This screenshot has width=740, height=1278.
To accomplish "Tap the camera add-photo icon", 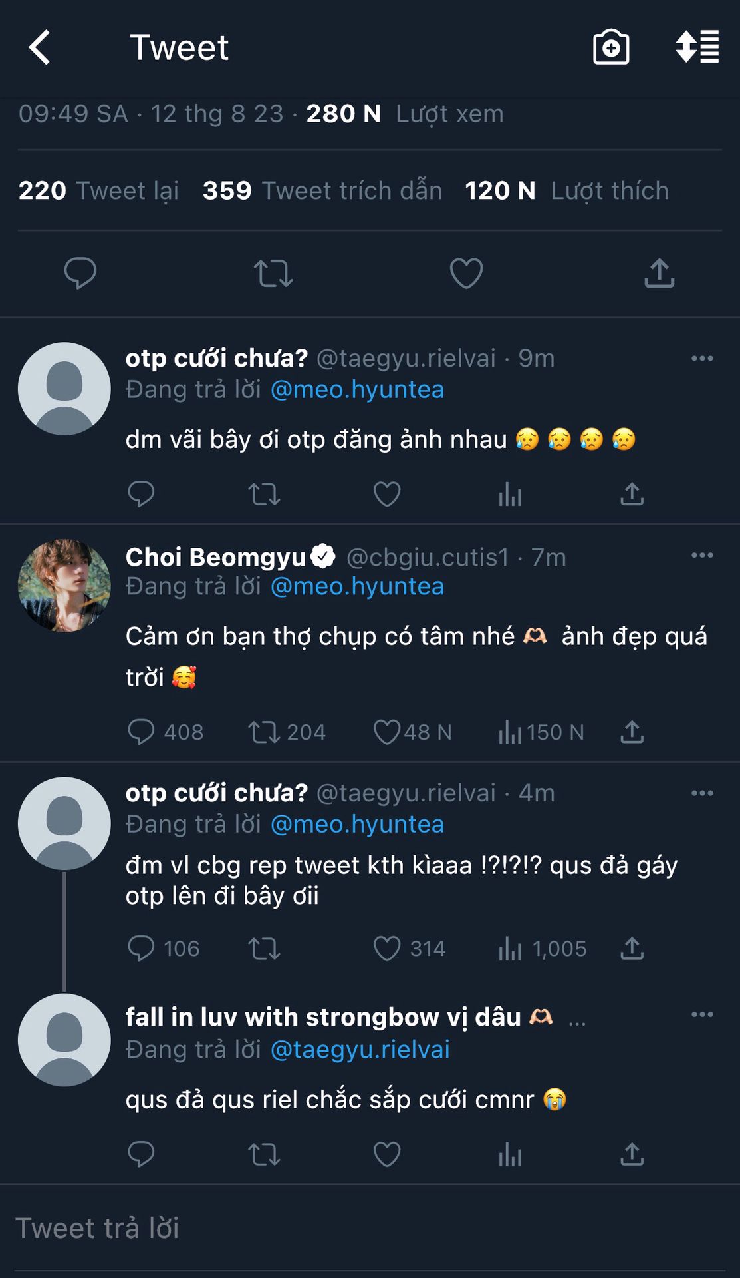I will pos(610,47).
